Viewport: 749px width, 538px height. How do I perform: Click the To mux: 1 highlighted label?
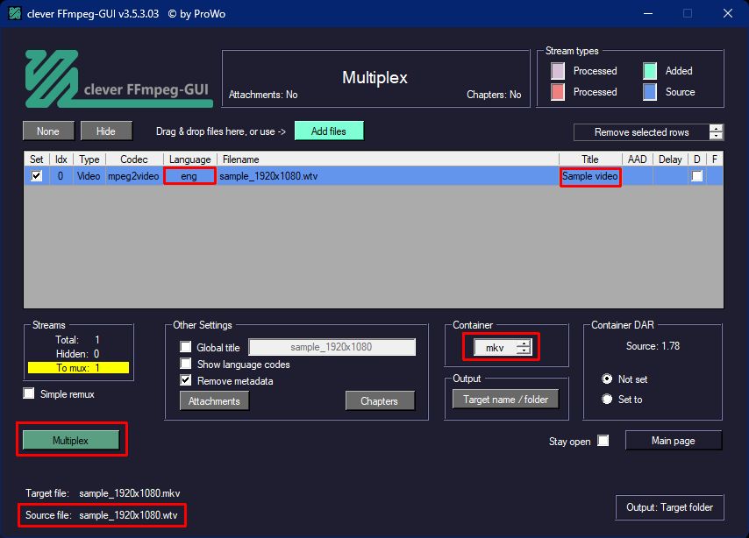[78, 368]
